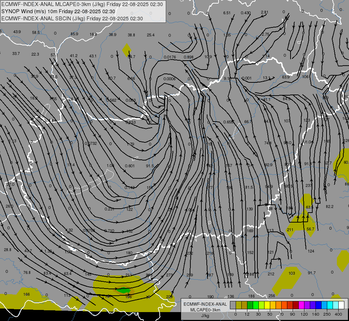349x321 pixels.
Task: Click the map value 22.3
Action: (x=35, y=54)
